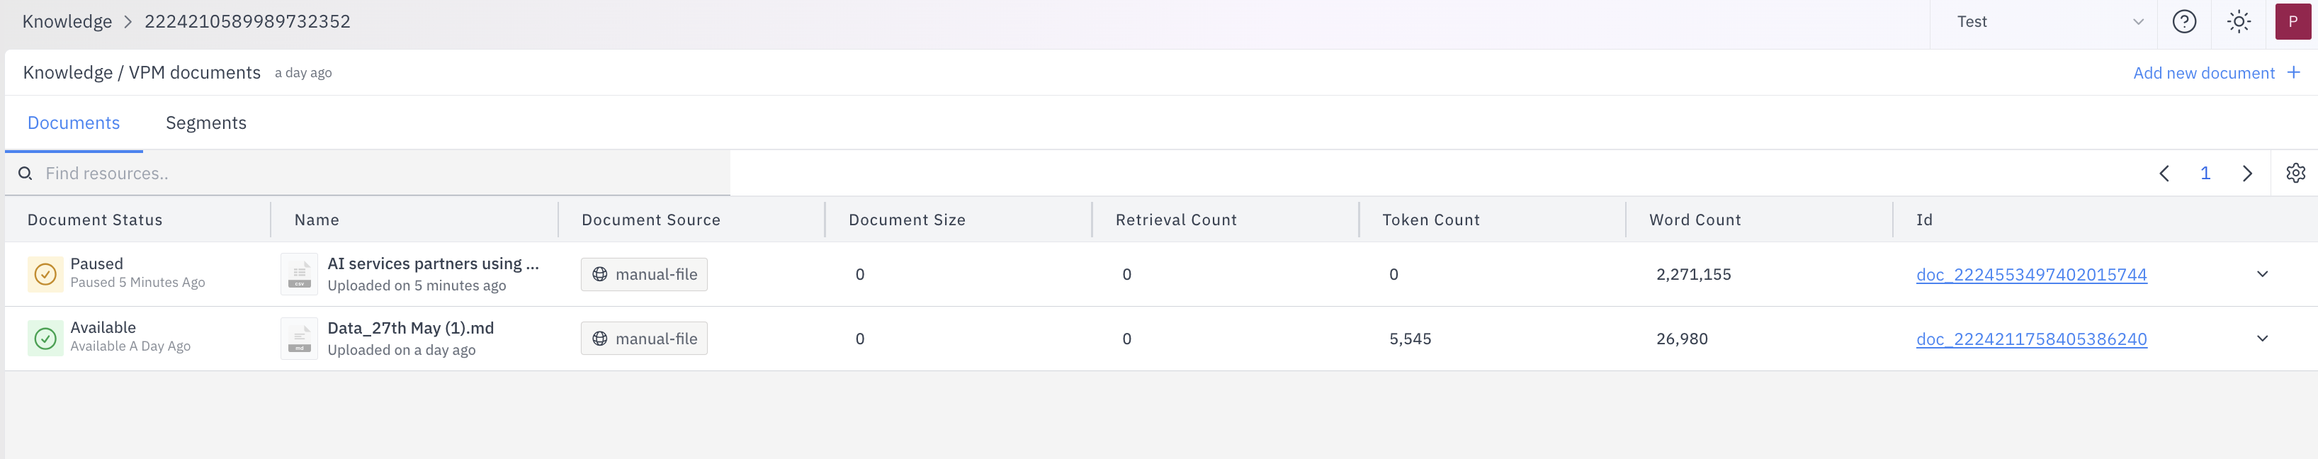Switch to the Segments tab
The height and width of the screenshot is (459, 2318).
click(206, 123)
